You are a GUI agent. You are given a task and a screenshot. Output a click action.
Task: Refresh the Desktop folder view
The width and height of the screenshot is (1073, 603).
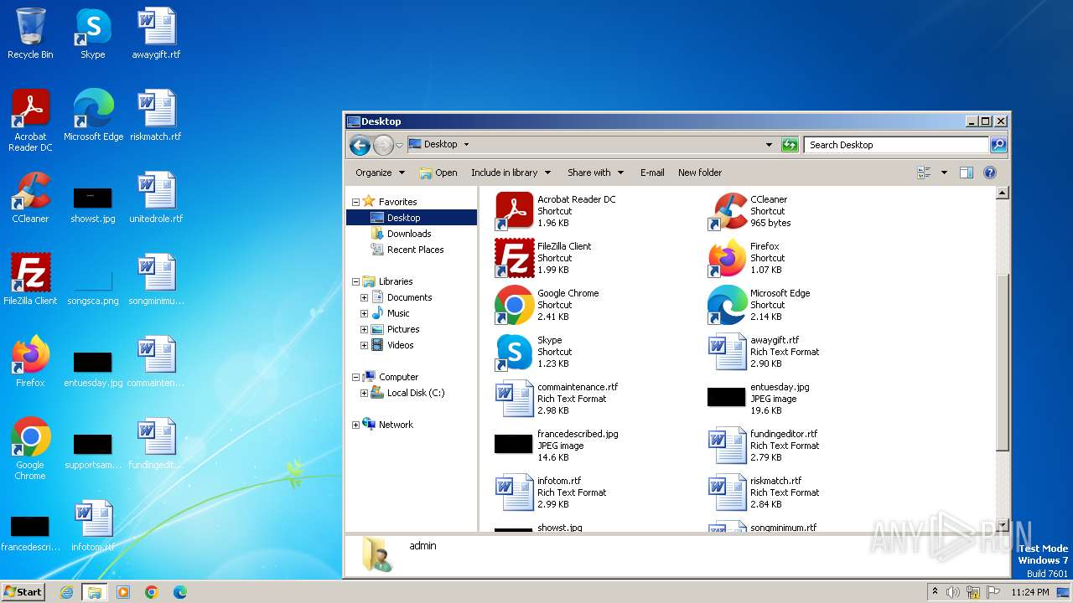pyautogui.click(x=789, y=145)
